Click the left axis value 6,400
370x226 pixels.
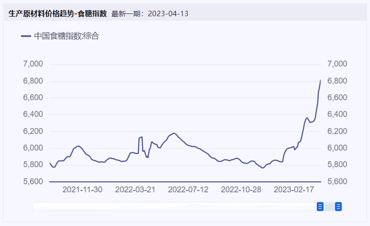(x=33, y=114)
